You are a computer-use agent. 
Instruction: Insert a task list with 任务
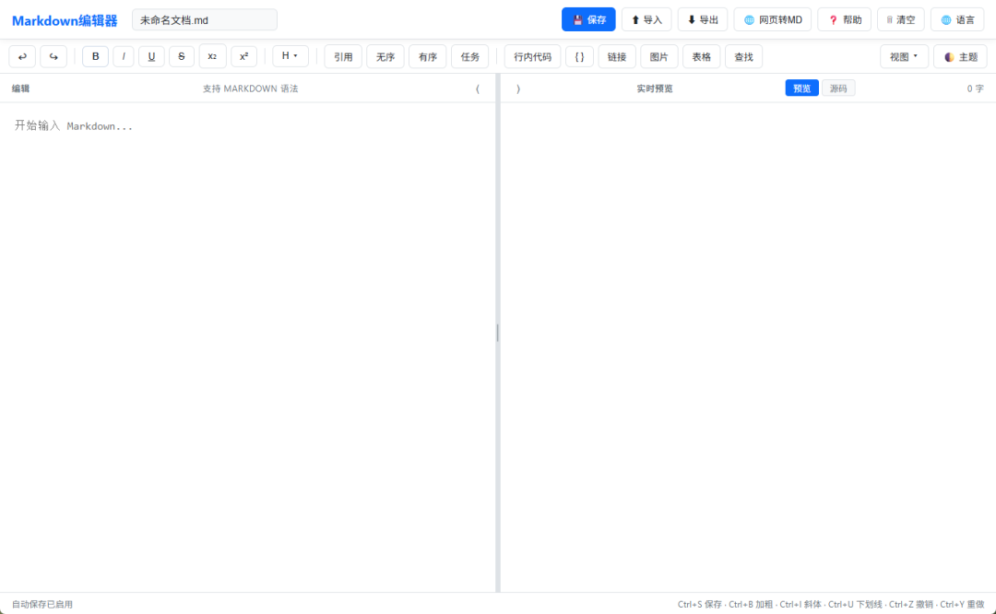(470, 56)
